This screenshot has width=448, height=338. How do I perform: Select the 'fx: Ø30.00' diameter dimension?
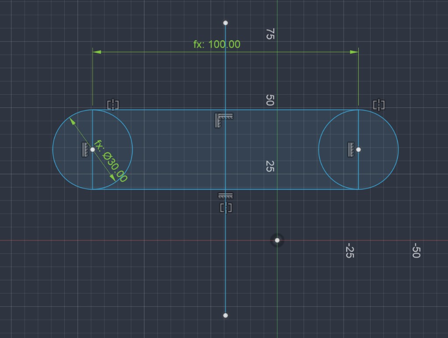tap(110, 161)
